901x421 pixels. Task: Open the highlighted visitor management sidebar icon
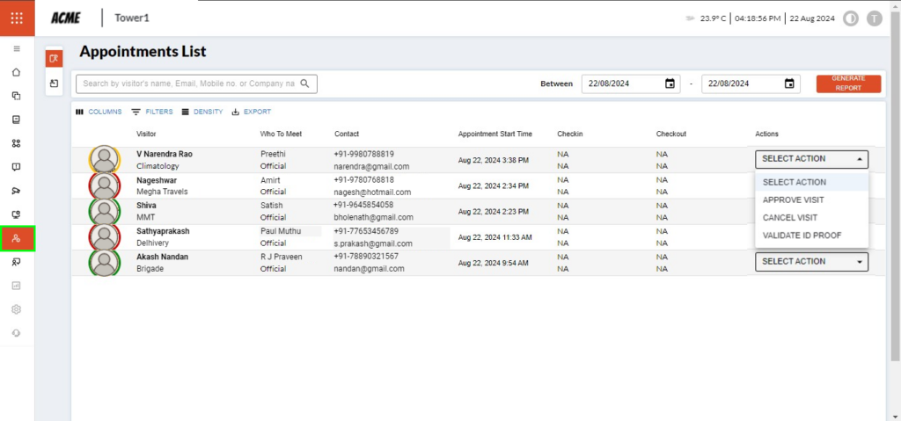point(17,238)
